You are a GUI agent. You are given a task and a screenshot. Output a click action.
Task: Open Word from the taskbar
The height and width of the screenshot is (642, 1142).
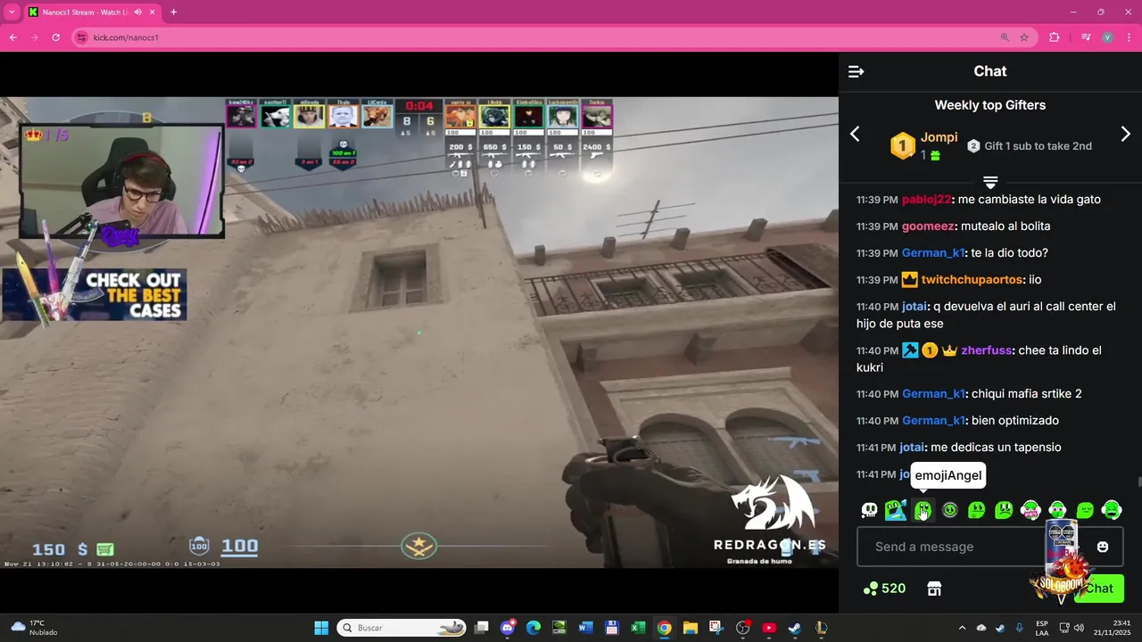pyautogui.click(x=586, y=628)
